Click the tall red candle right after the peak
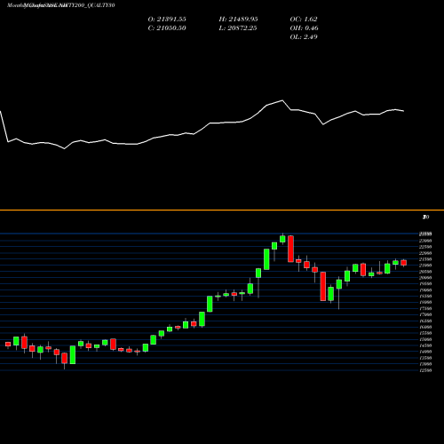 [x=290, y=249]
